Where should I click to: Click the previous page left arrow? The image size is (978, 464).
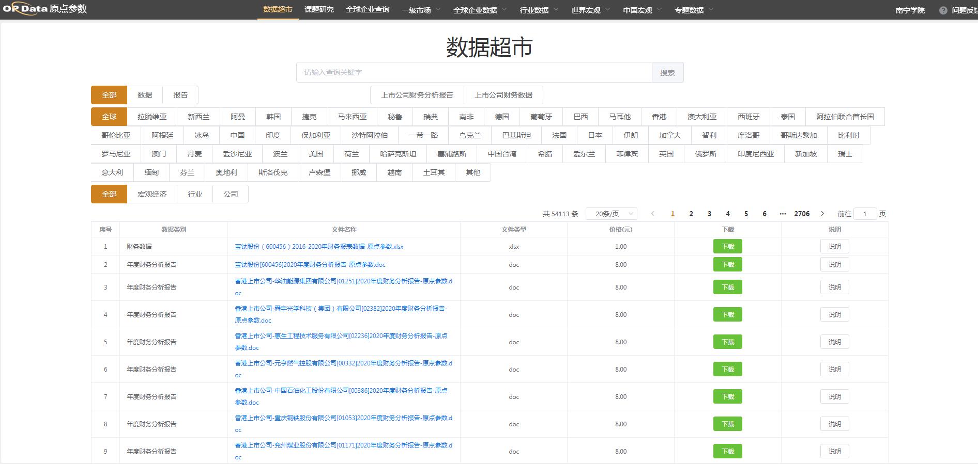[x=652, y=214]
